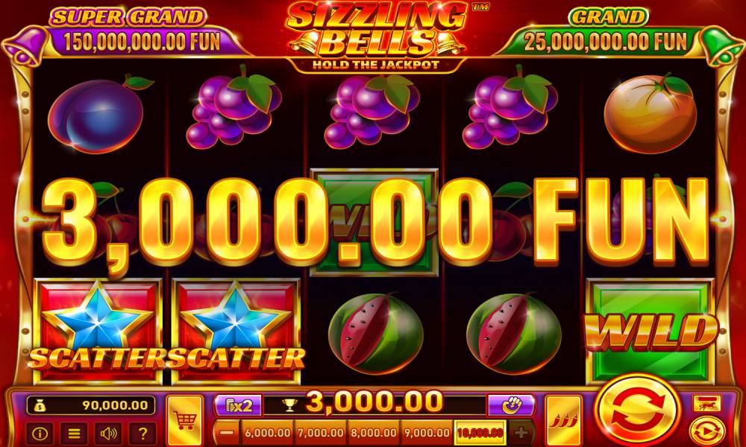Mute the game sound with the speaker icon
The width and height of the screenshot is (746, 447).
[108, 433]
